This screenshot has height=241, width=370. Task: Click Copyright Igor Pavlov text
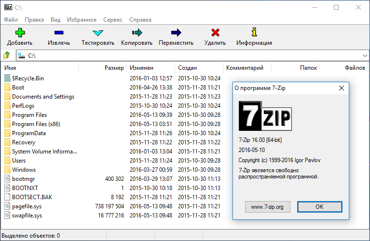pyautogui.click(x=279, y=160)
